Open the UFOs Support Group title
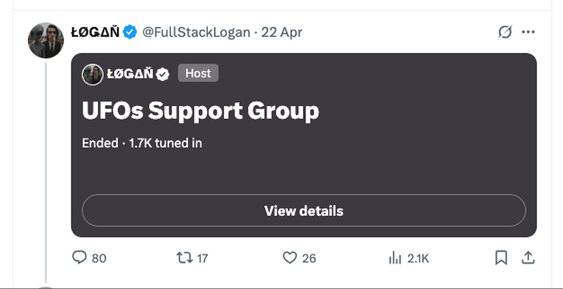563x289 pixels. [x=201, y=110]
